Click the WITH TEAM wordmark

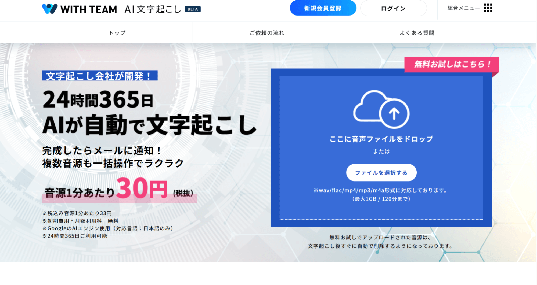(89, 9)
